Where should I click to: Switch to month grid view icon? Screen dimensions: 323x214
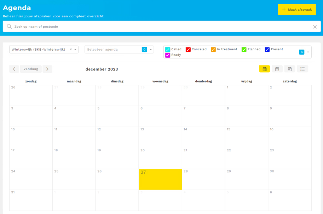coord(264,69)
